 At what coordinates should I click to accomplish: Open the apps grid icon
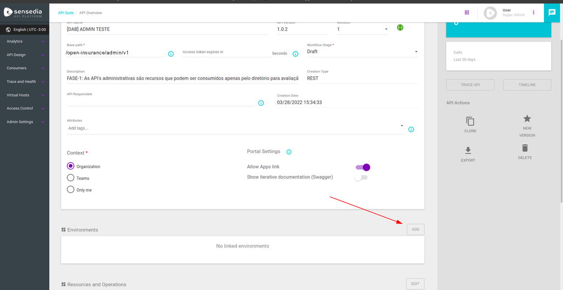tap(467, 12)
